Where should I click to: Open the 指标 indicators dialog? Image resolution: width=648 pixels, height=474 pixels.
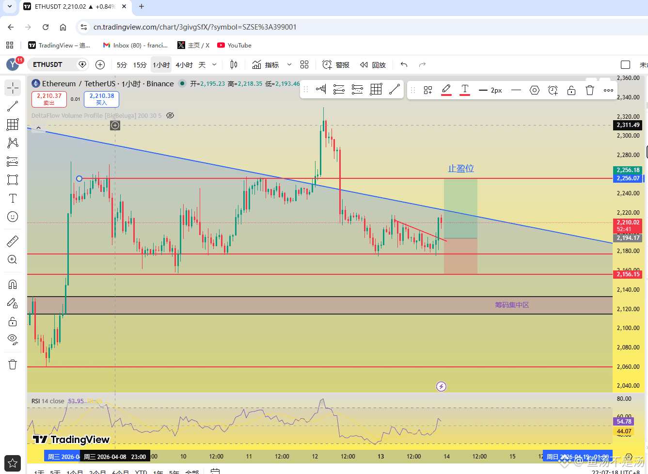(x=266, y=65)
